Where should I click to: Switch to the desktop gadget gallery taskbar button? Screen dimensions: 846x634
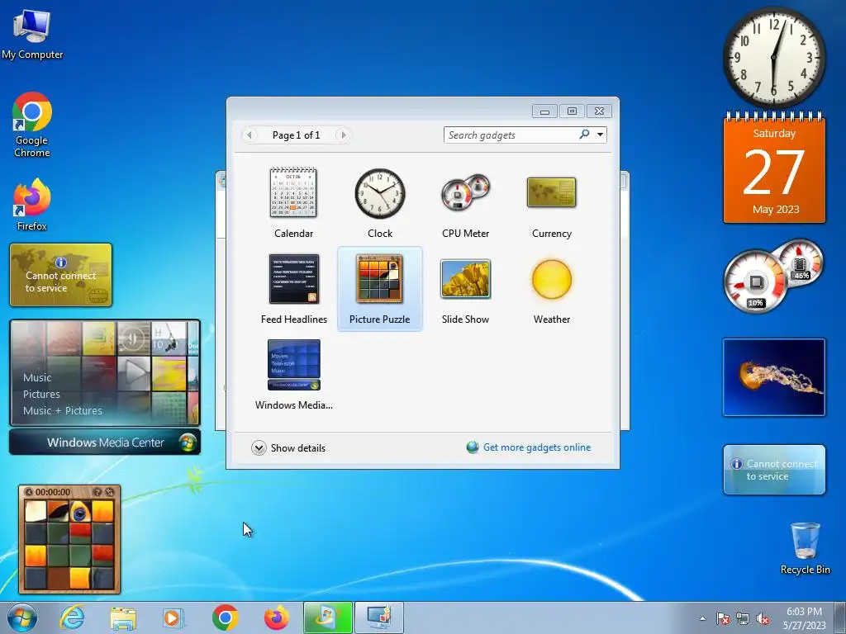(x=378, y=617)
